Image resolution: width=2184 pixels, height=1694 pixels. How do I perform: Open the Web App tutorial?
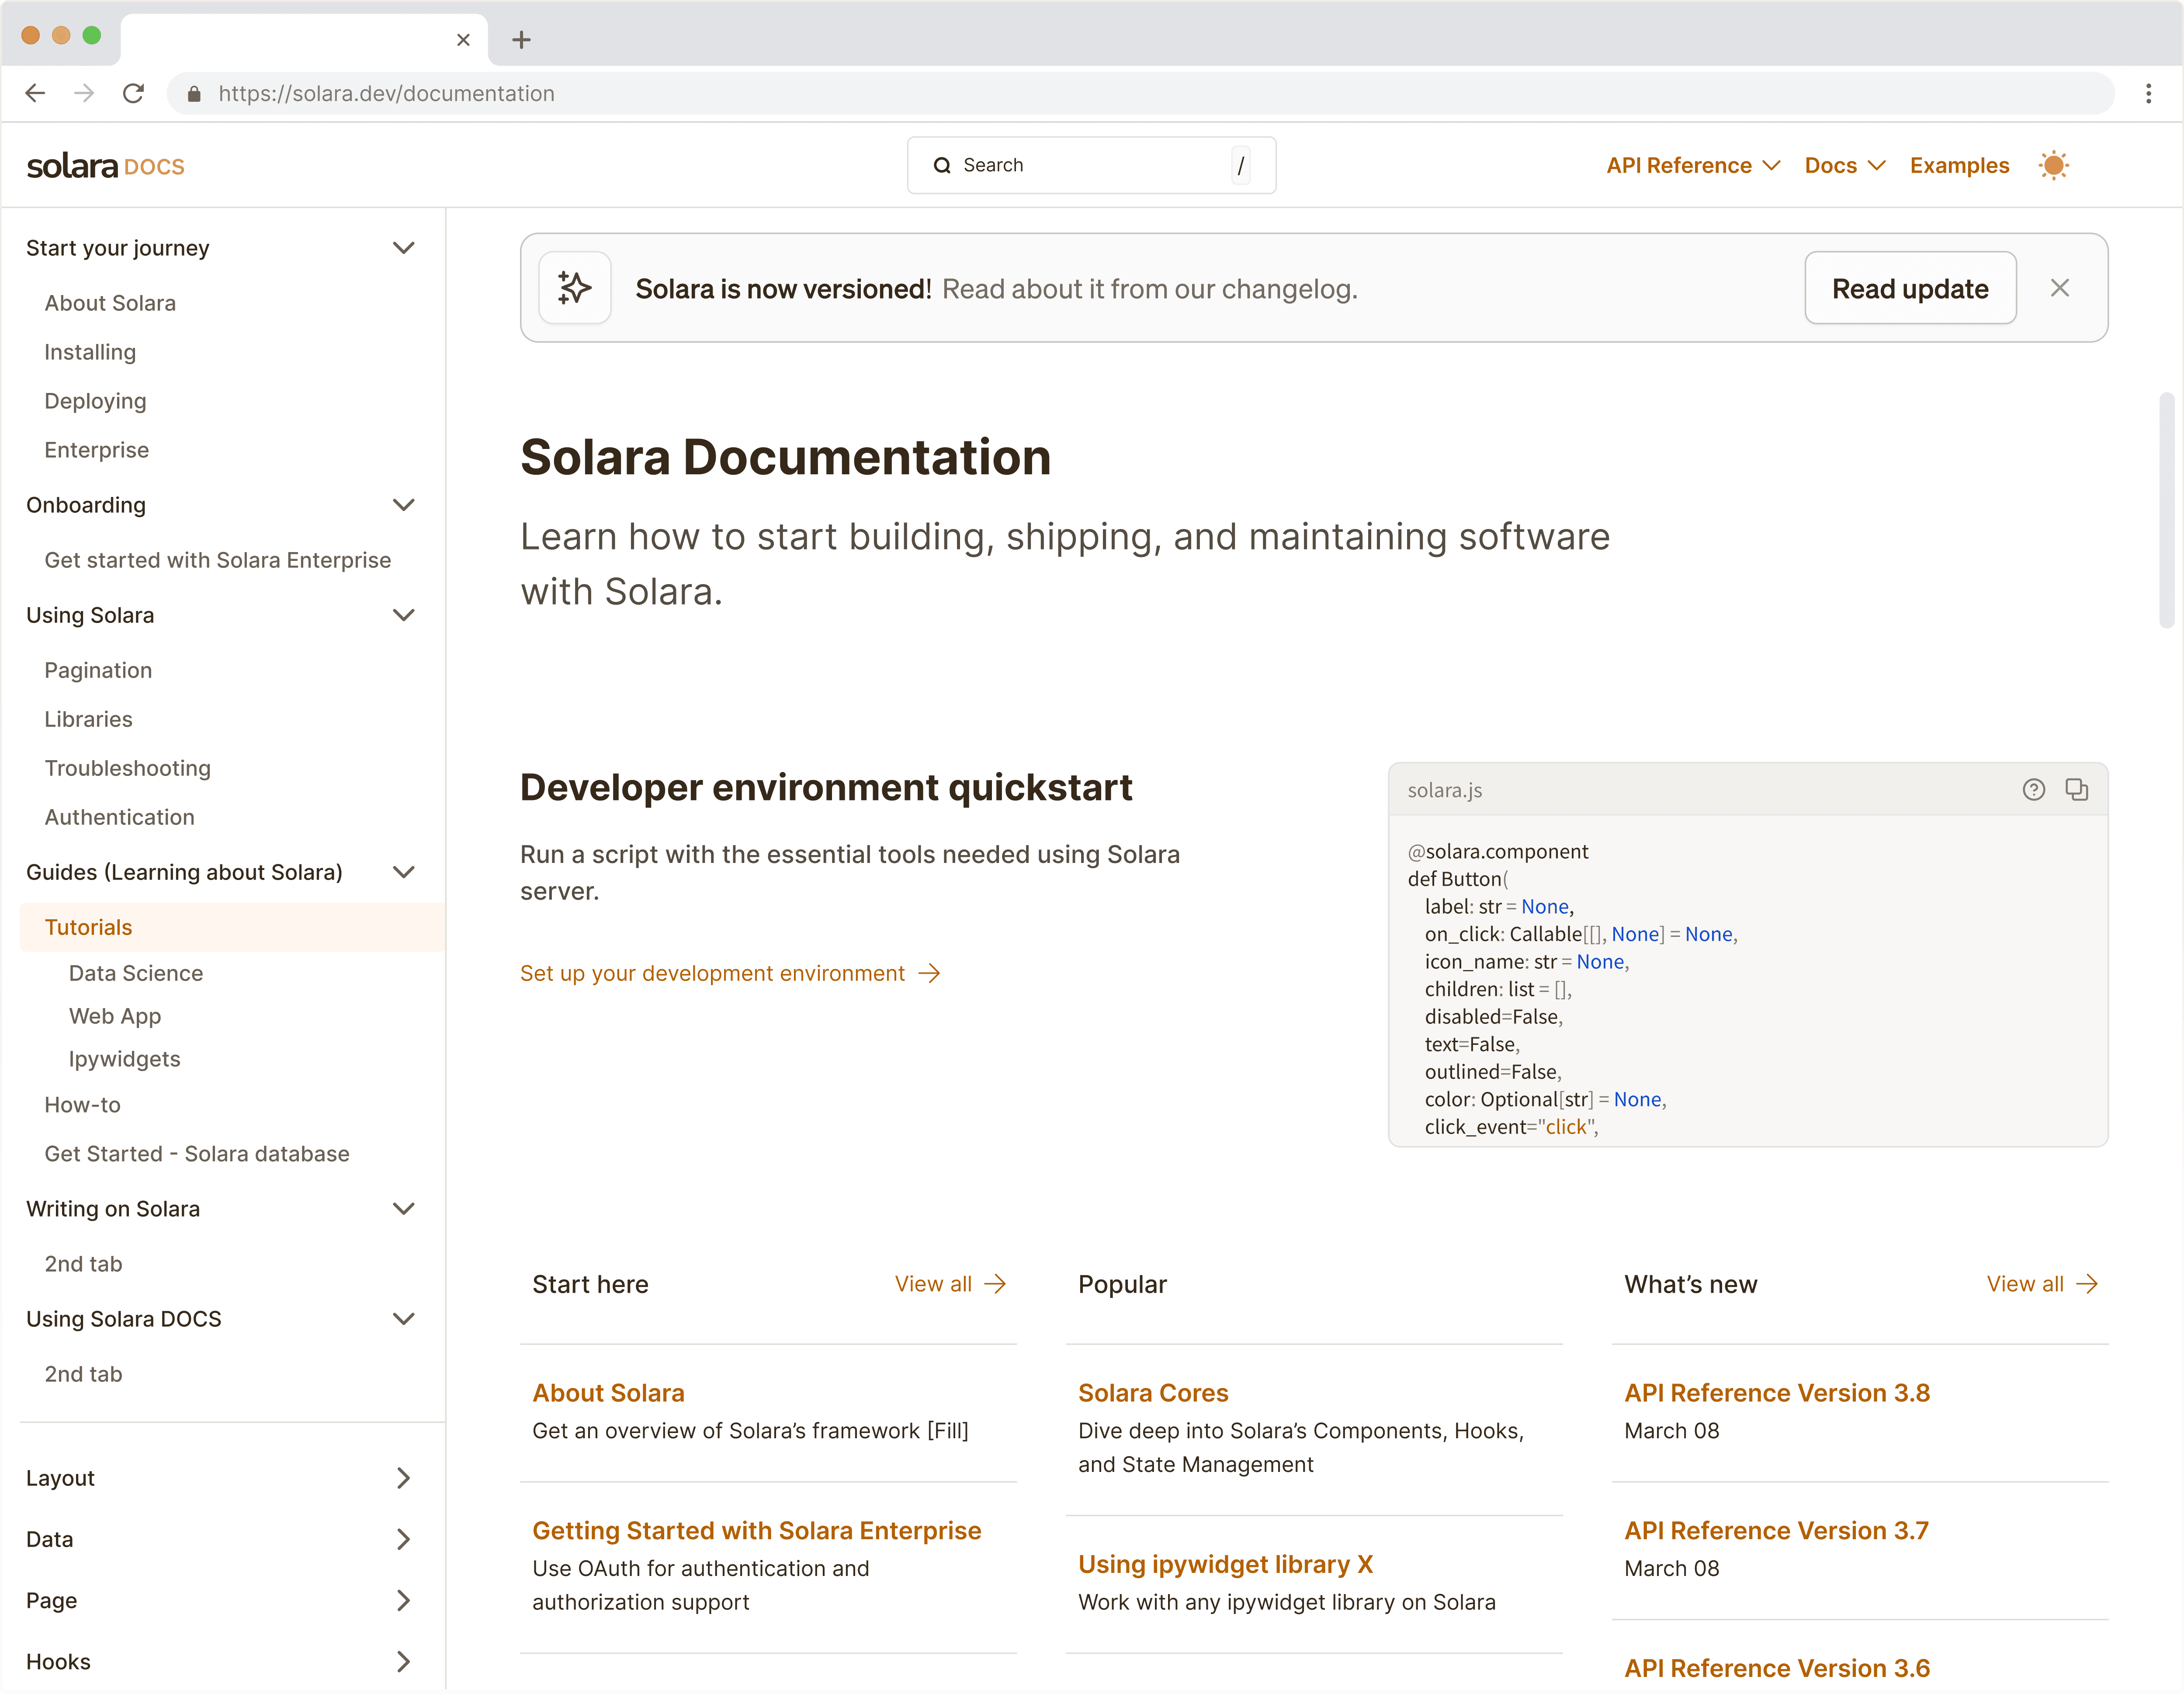click(x=115, y=1016)
